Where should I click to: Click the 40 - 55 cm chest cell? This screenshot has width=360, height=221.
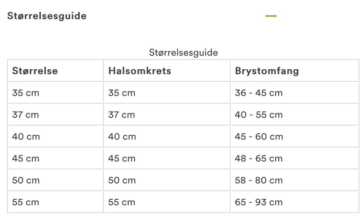295,115
